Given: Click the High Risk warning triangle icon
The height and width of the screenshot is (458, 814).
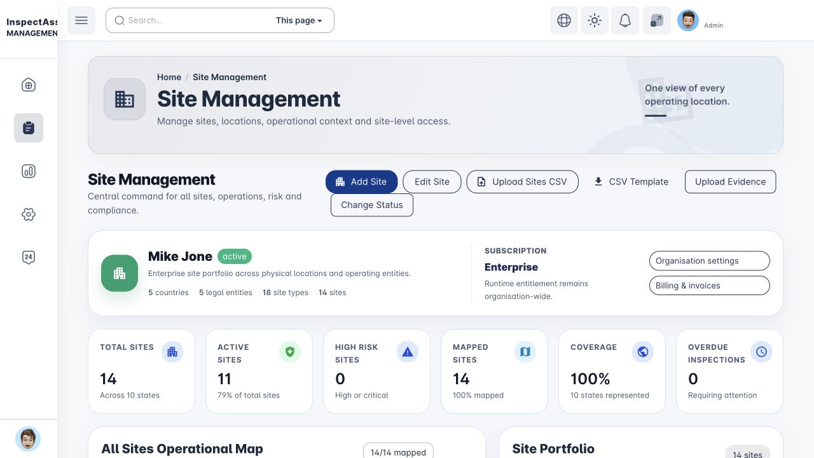Looking at the screenshot, I should [x=408, y=352].
